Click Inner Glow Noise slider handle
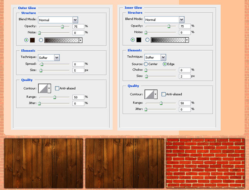The image size is (249, 190). [x=146, y=33]
